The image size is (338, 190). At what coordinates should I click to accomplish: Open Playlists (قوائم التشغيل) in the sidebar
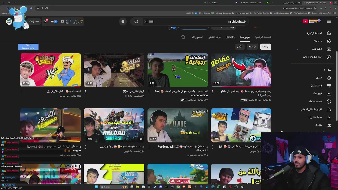coord(320,85)
